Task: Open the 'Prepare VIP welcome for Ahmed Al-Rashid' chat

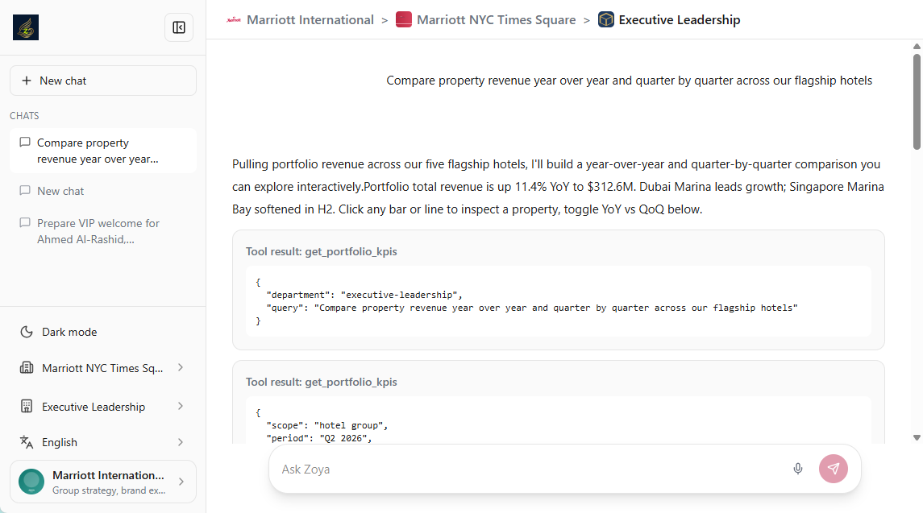Action: pos(103,231)
